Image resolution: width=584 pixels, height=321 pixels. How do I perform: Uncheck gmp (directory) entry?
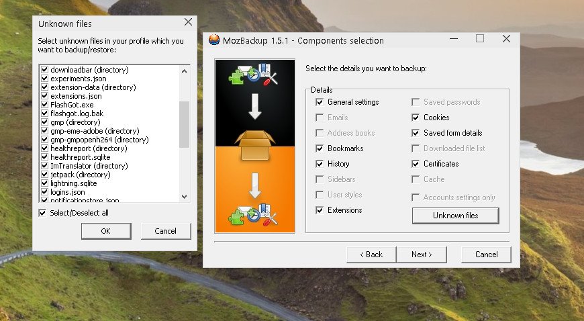45,122
